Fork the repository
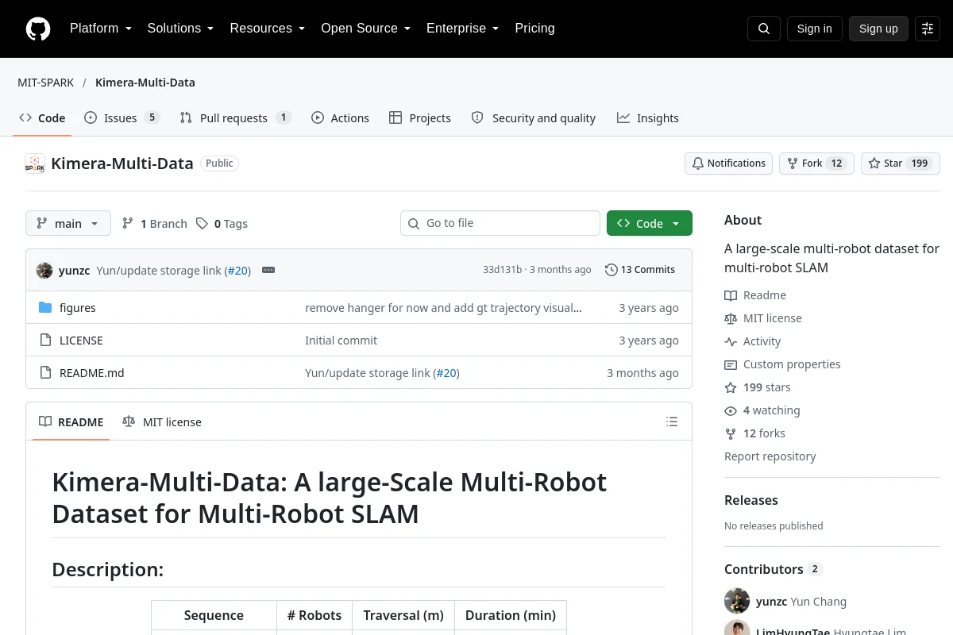953x635 pixels. point(816,164)
